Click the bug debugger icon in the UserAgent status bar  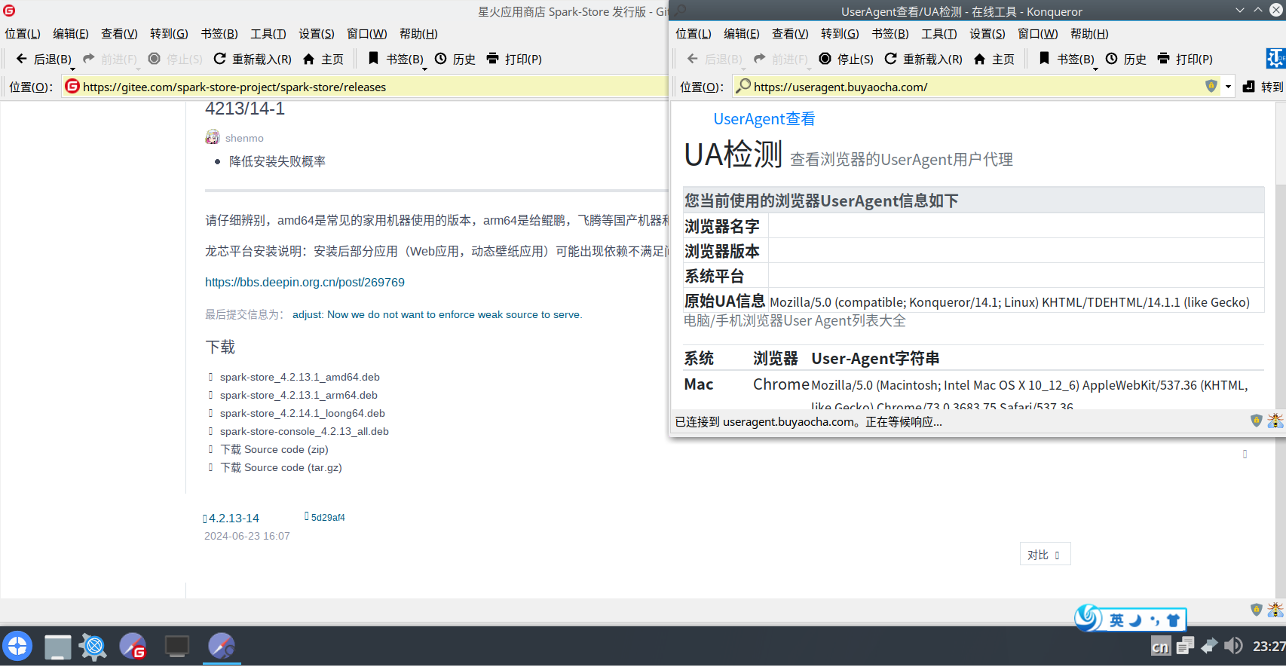point(1275,421)
